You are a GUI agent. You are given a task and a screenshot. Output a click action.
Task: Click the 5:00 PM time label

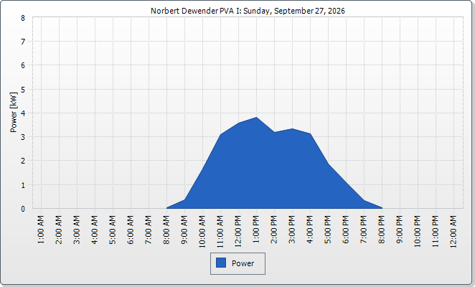(x=328, y=230)
